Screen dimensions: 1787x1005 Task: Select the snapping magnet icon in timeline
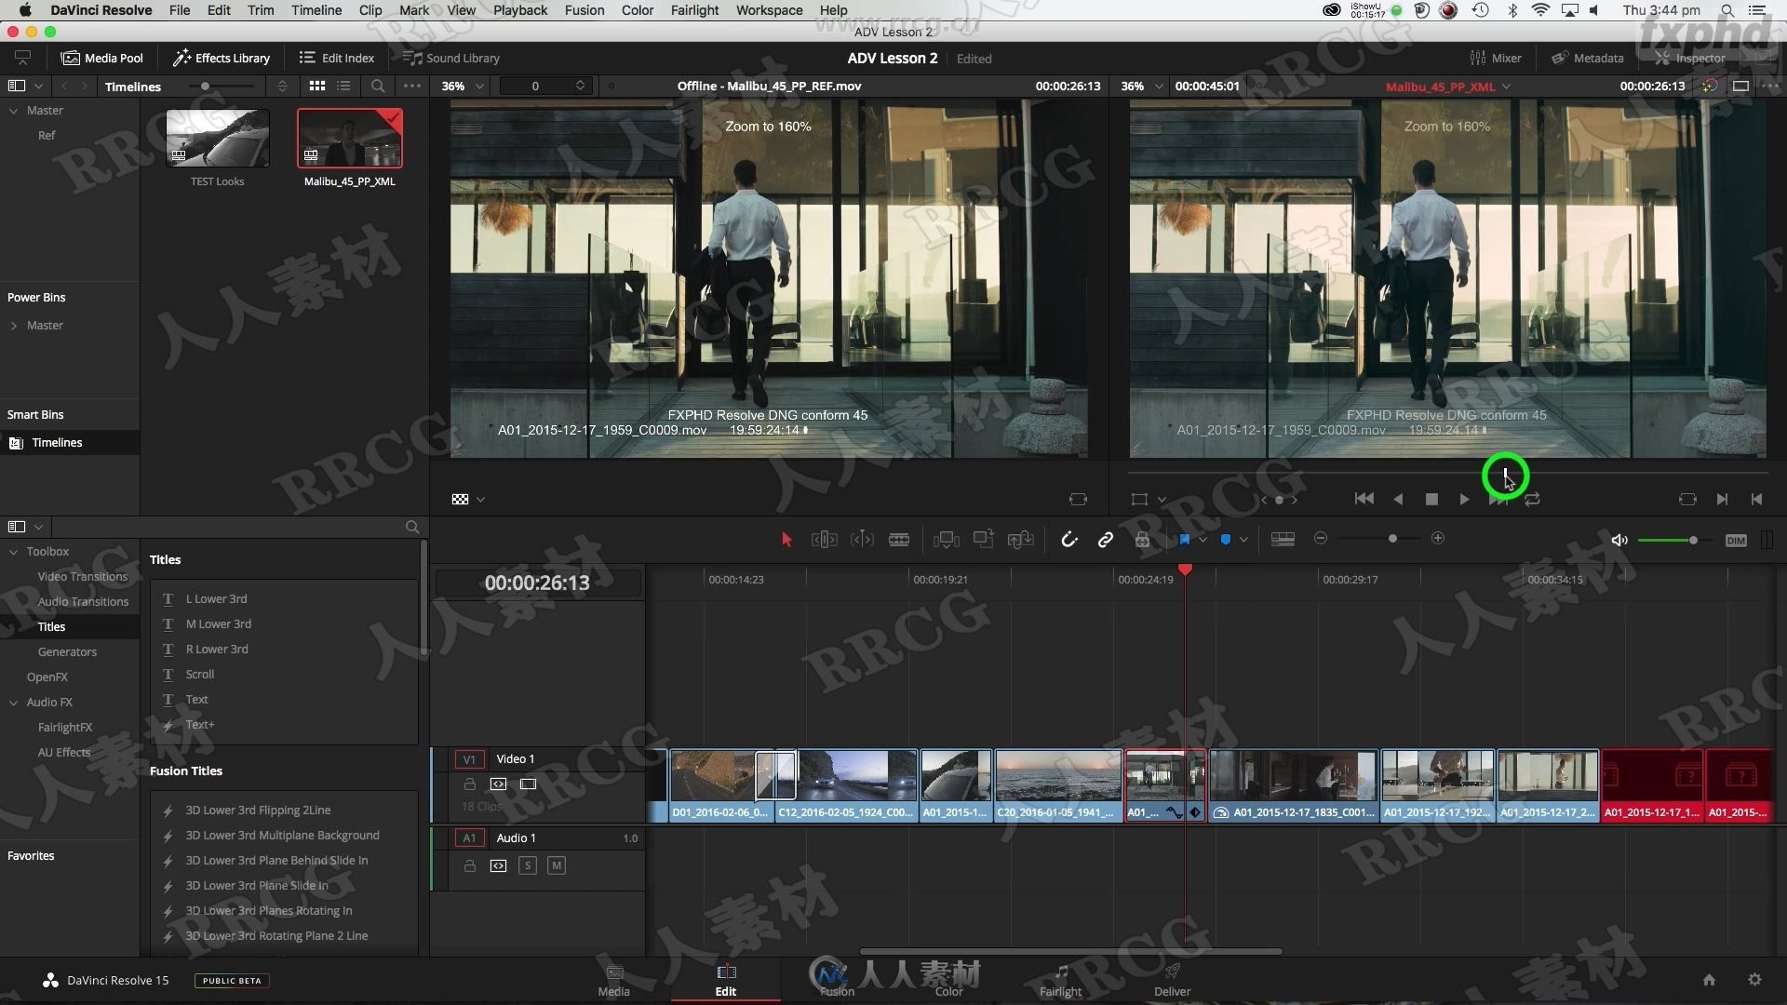tap(1067, 538)
